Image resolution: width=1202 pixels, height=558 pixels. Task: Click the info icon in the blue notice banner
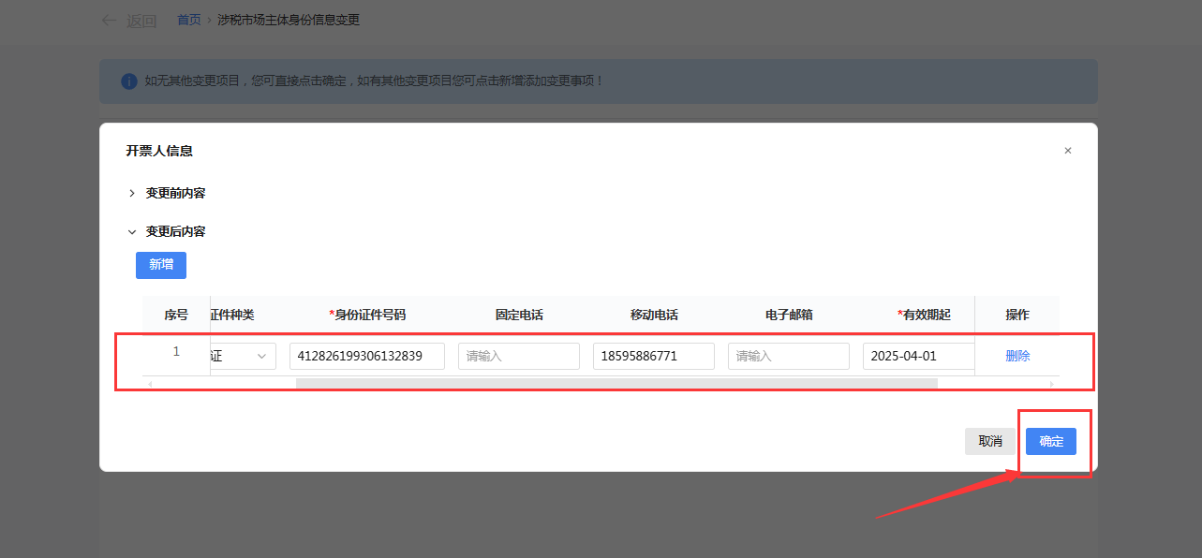click(129, 81)
